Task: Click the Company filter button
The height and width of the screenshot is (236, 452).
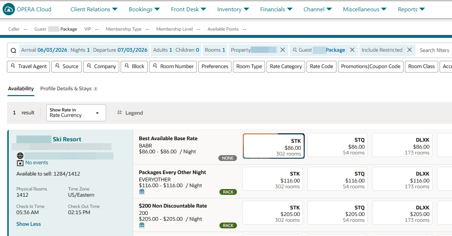Action: tap(101, 66)
